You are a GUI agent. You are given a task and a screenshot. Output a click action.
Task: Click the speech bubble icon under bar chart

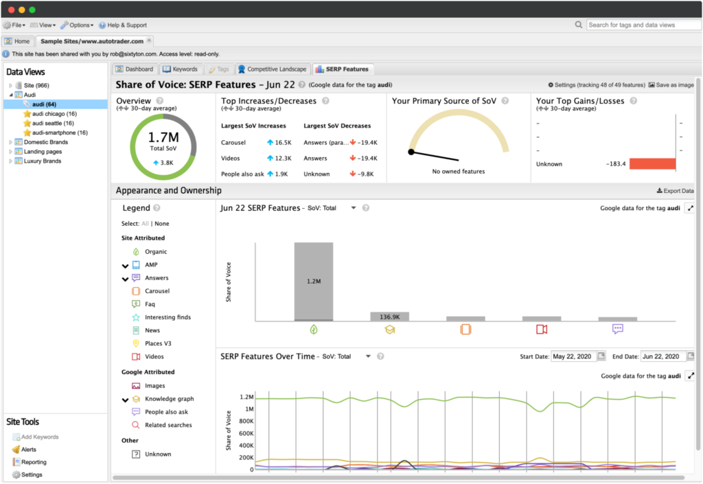click(x=617, y=330)
